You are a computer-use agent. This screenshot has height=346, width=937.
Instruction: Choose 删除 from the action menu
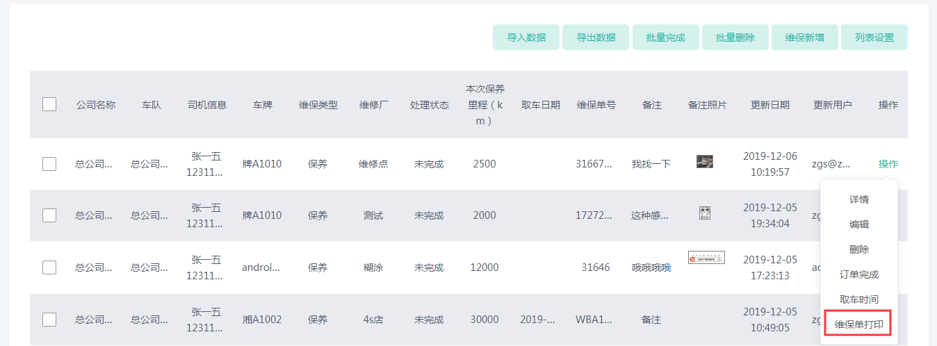coord(858,249)
